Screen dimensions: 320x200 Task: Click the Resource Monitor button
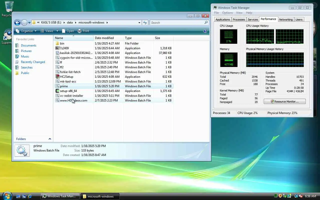(284, 101)
